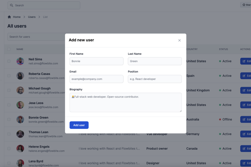The width and height of the screenshot is (251, 167).
Task: Check the box next to Helene Engels
Action: (9, 148)
